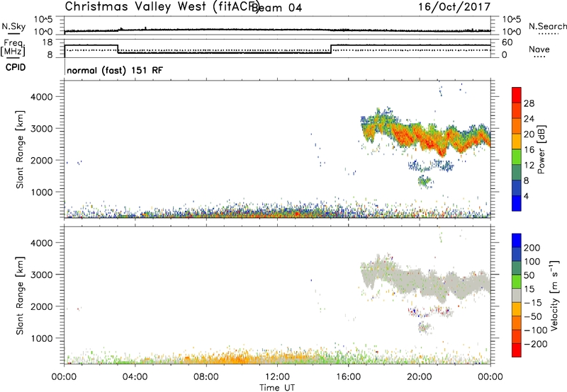This screenshot has height=392, width=567.
Task: Click the '60' tick on the Nave axis
Action: coord(507,42)
